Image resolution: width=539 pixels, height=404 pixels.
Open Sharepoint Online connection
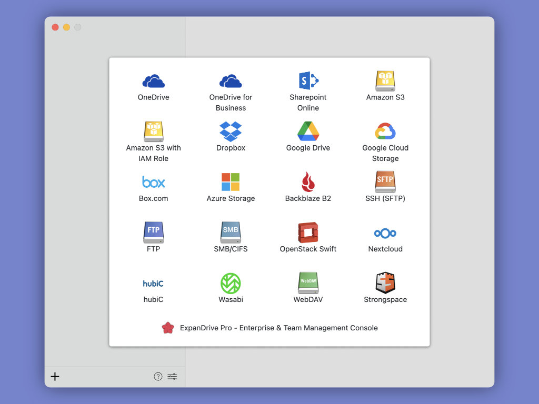point(308,81)
